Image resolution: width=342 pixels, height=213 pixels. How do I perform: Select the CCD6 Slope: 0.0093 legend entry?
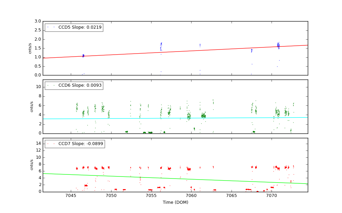pos(80,85)
